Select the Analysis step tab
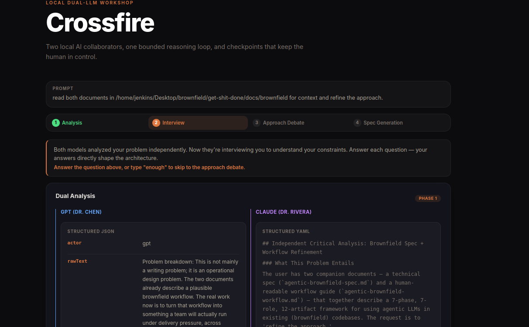Image resolution: width=529 pixels, height=327 pixels. pyautogui.click(x=97, y=123)
